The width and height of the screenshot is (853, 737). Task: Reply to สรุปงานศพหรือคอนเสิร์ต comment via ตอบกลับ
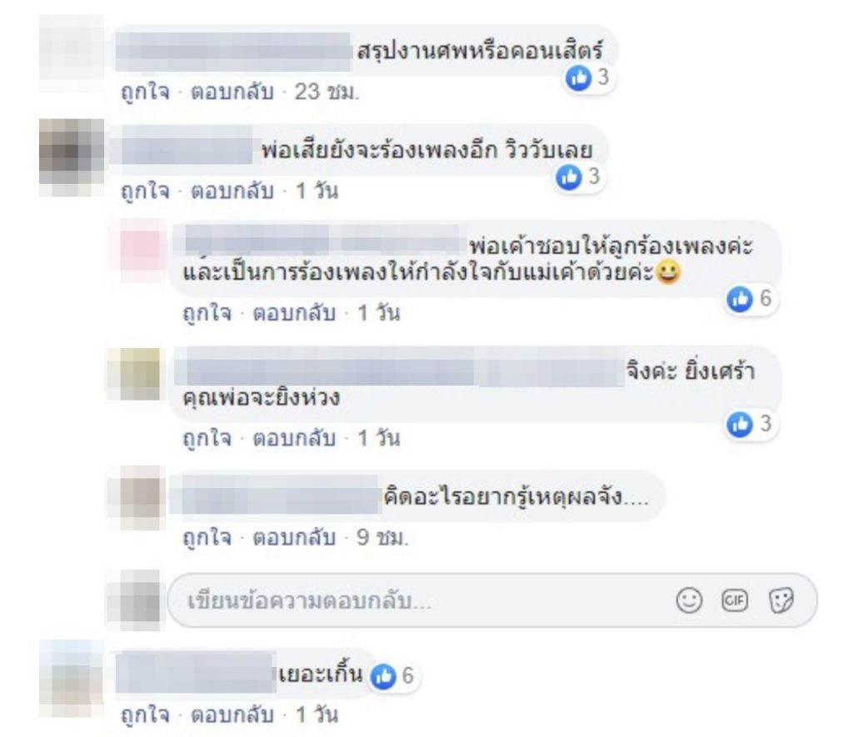pos(232,92)
